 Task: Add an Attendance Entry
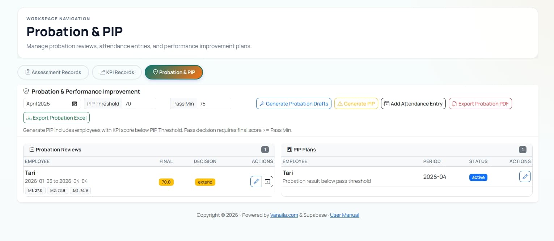(413, 104)
